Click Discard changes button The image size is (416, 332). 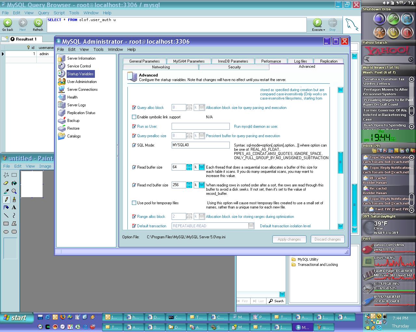328,239
